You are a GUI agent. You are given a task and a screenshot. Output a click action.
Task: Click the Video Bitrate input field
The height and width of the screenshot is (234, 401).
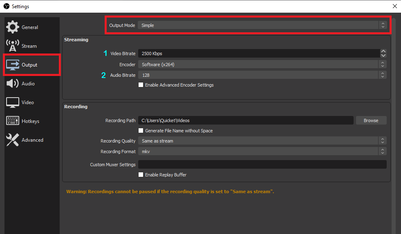click(x=259, y=53)
